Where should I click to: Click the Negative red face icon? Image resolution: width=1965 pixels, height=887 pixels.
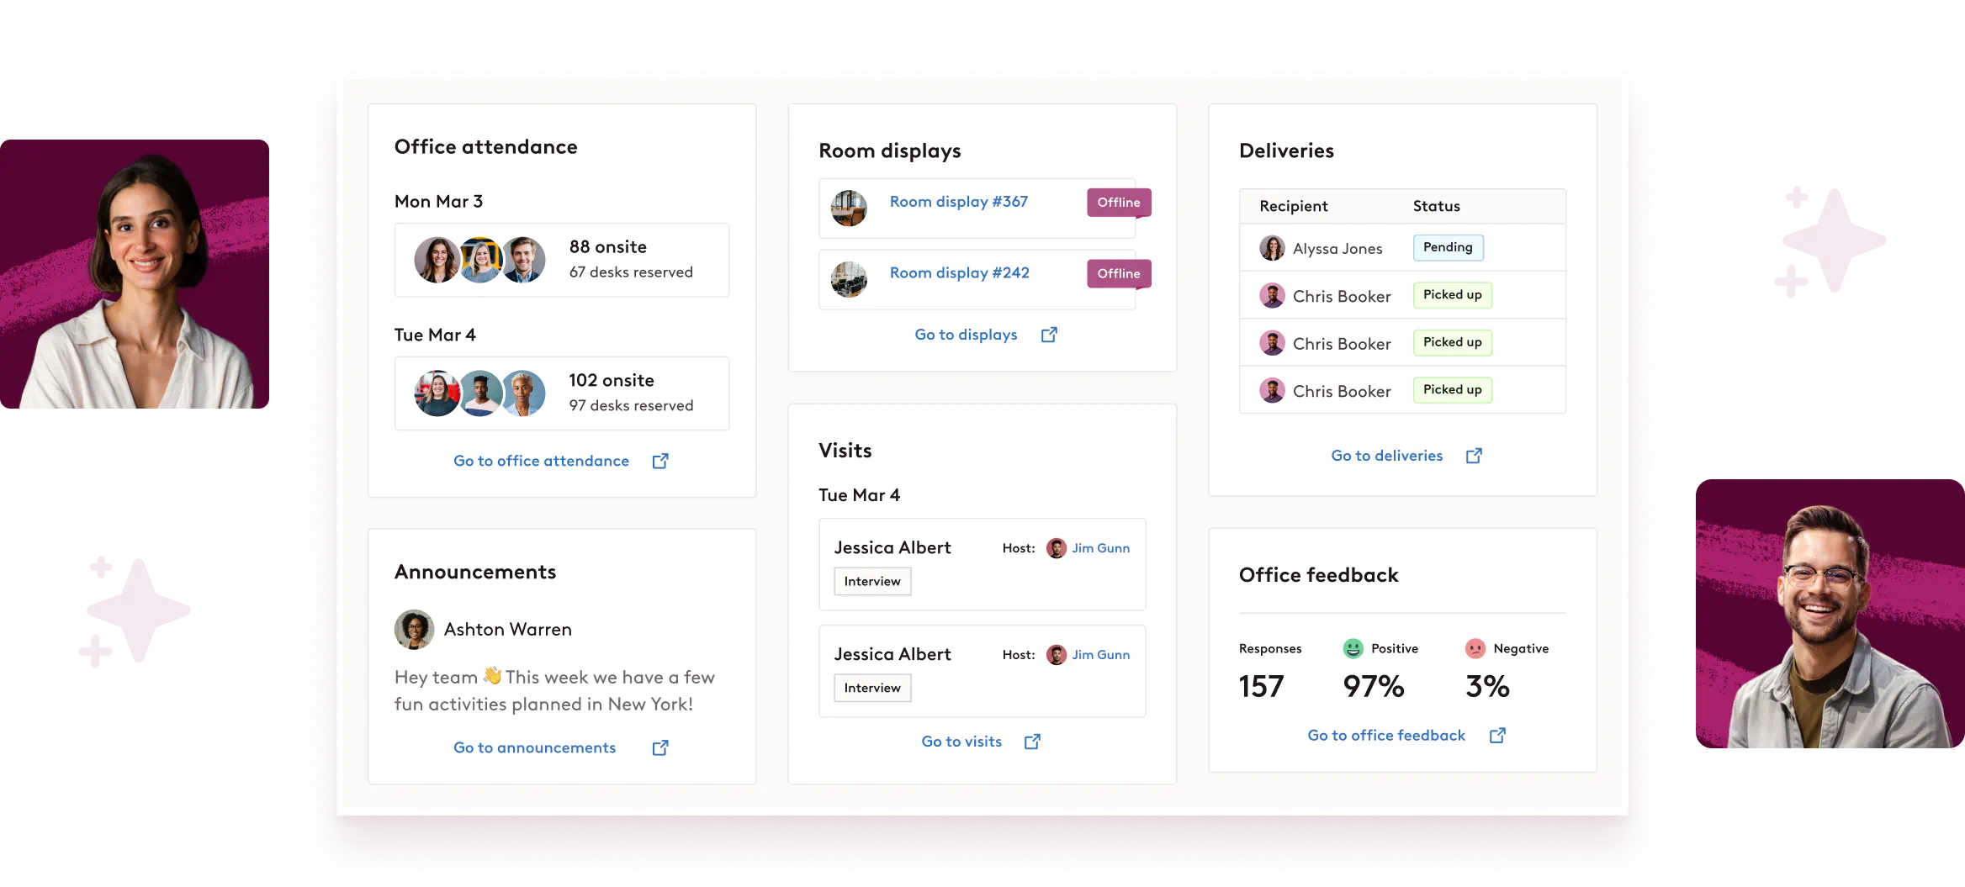1475,648
